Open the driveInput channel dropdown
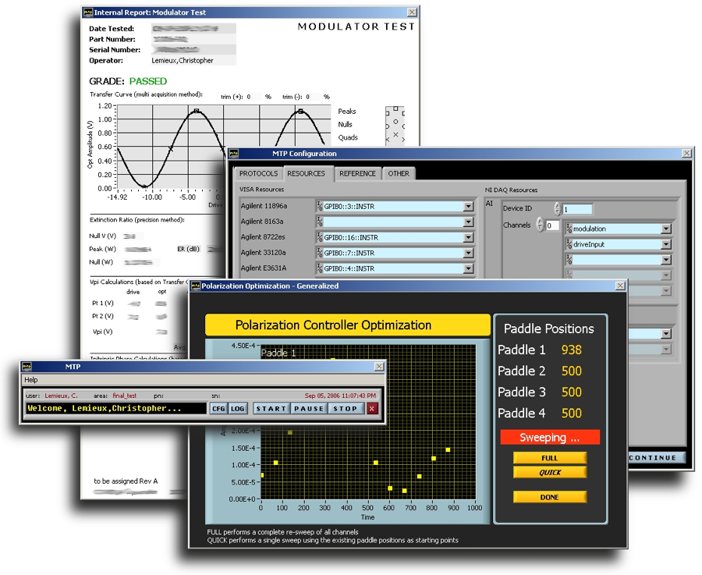Screen dimensions: 702x575 666,244
